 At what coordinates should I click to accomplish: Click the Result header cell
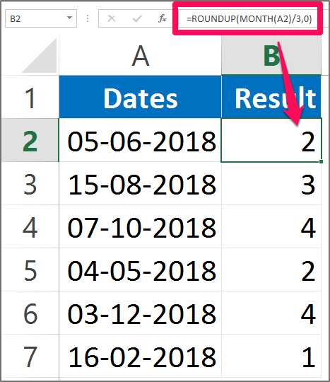tap(271, 97)
